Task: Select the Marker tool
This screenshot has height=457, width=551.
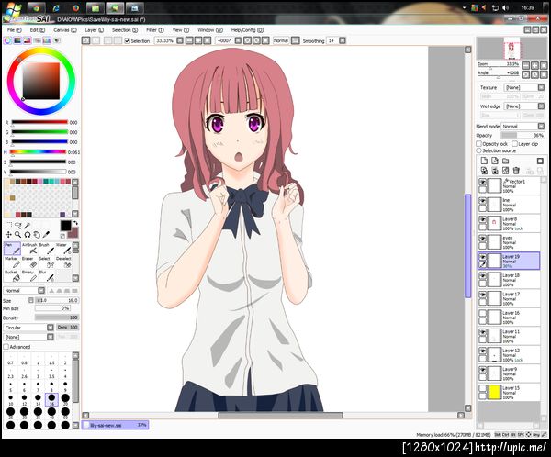Action: point(12,262)
